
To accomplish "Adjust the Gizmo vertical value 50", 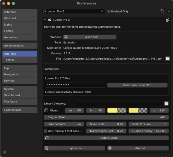I will pyautogui.click(x=74, y=110).
